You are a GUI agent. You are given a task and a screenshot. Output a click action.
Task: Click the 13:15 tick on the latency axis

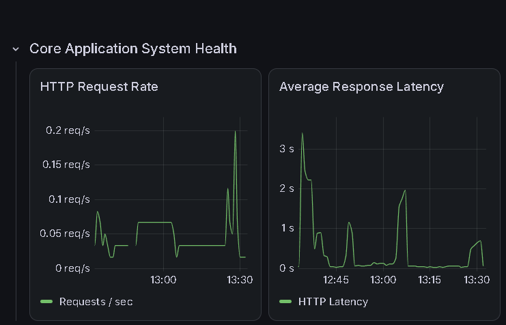pos(430,279)
